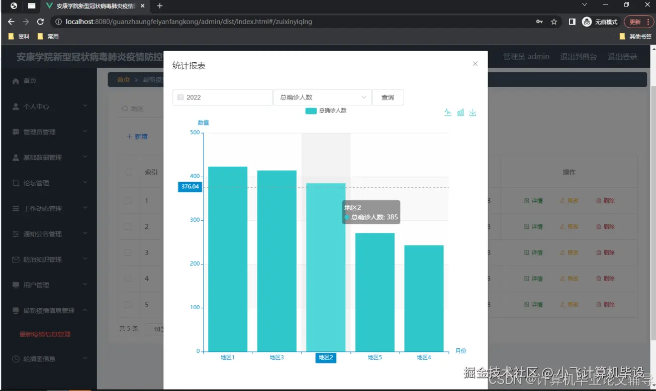Expand 用户管理 sidebar menu
This screenshot has height=391, width=656.
point(49,285)
